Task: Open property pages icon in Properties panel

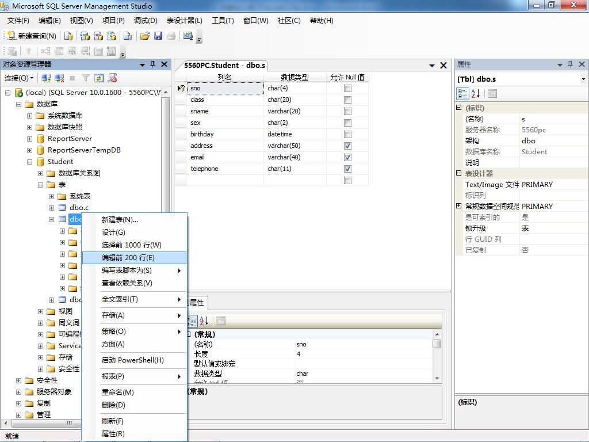Action: 492,94
